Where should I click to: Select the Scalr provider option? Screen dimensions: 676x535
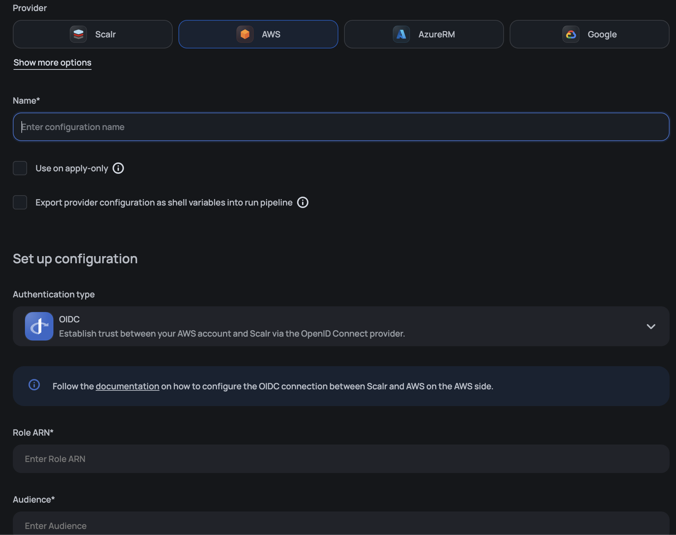tap(93, 34)
